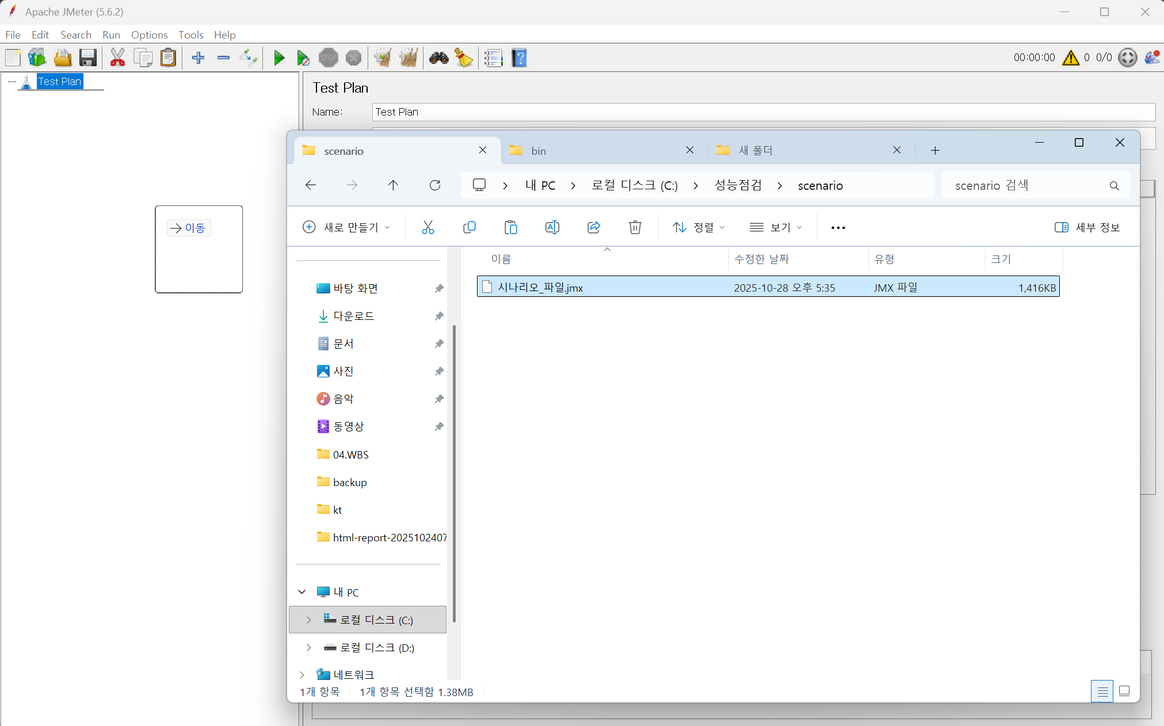This screenshot has height=726, width=1164.
Task: Toggle the JMeter expand-collapse toolbar icon
Action: click(249, 58)
